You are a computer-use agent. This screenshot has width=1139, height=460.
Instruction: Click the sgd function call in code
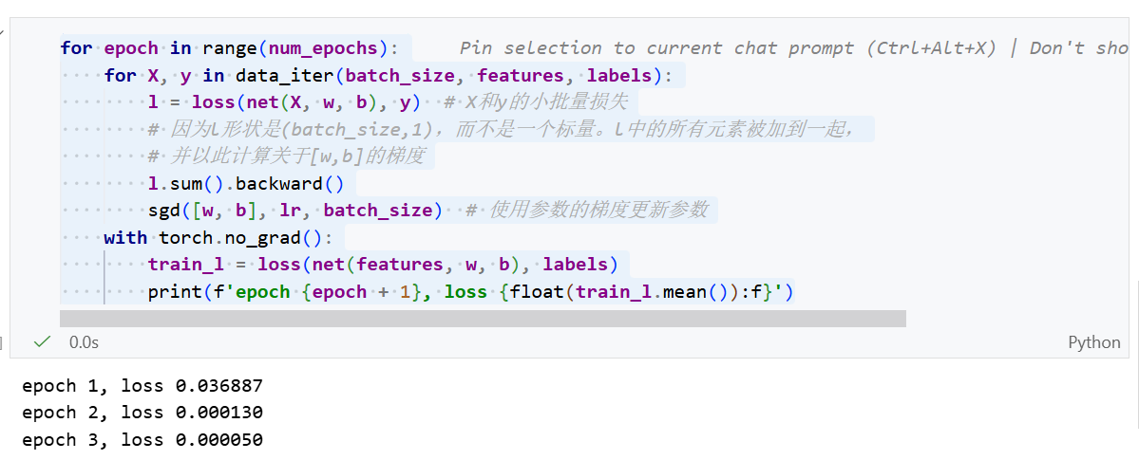pyautogui.click(x=161, y=211)
